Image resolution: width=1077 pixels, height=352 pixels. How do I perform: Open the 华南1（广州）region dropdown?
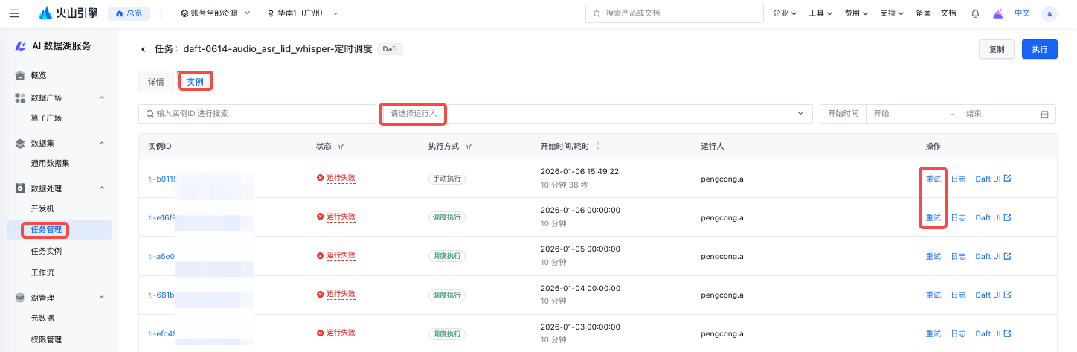pyautogui.click(x=303, y=13)
